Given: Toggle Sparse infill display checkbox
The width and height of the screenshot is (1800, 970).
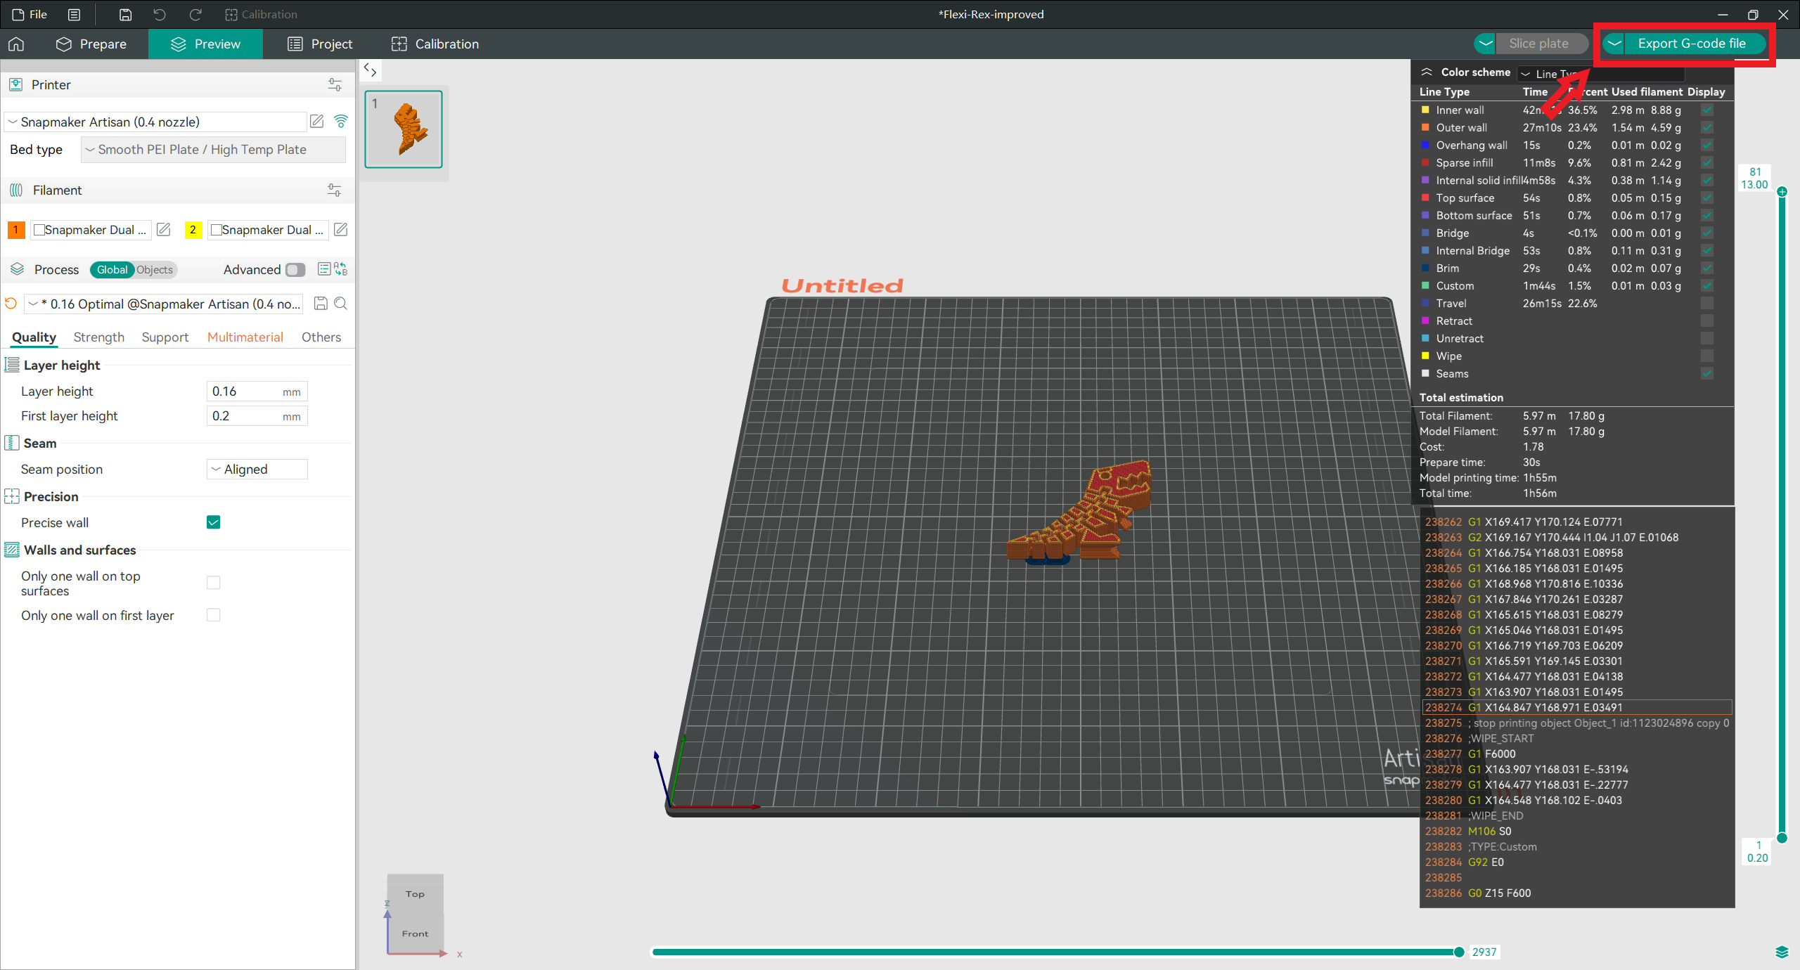Looking at the screenshot, I should (x=1707, y=162).
